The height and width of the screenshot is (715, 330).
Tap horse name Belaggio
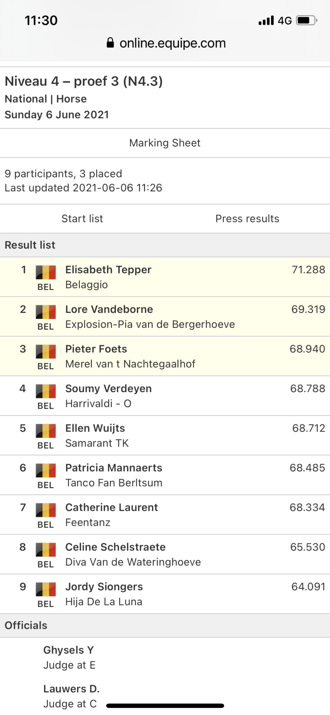pyautogui.click(x=87, y=285)
